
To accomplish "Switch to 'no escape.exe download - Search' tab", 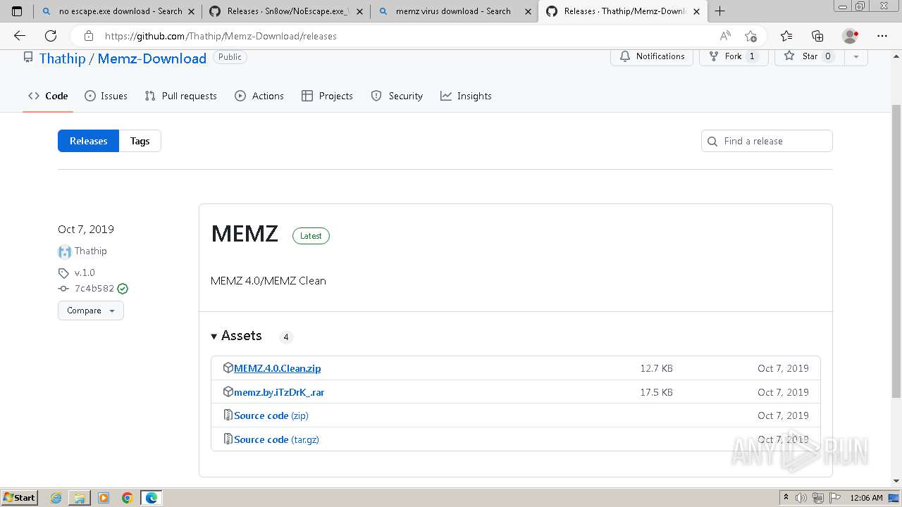I will (x=117, y=11).
